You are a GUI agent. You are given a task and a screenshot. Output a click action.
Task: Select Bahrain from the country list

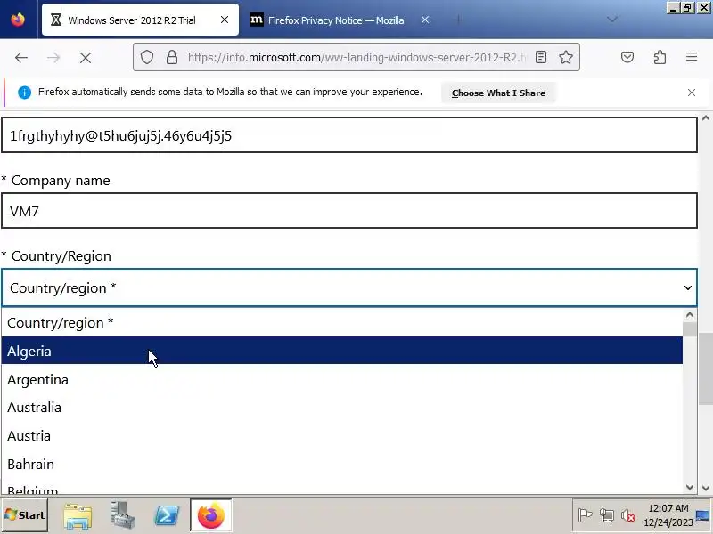coord(342,464)
